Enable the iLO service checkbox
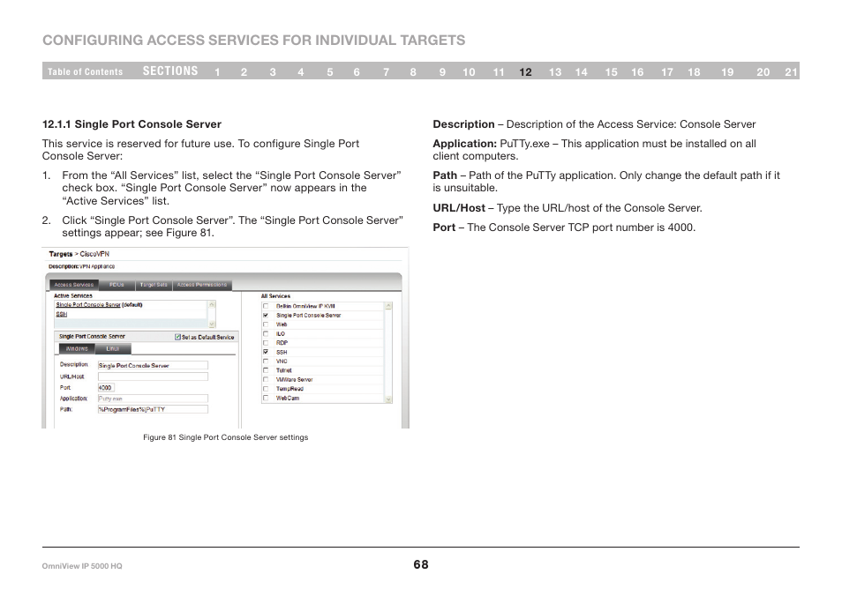Image resolution: width=842 pixels, height=589 pixels. pyautogui.click(x=266, y=333)
